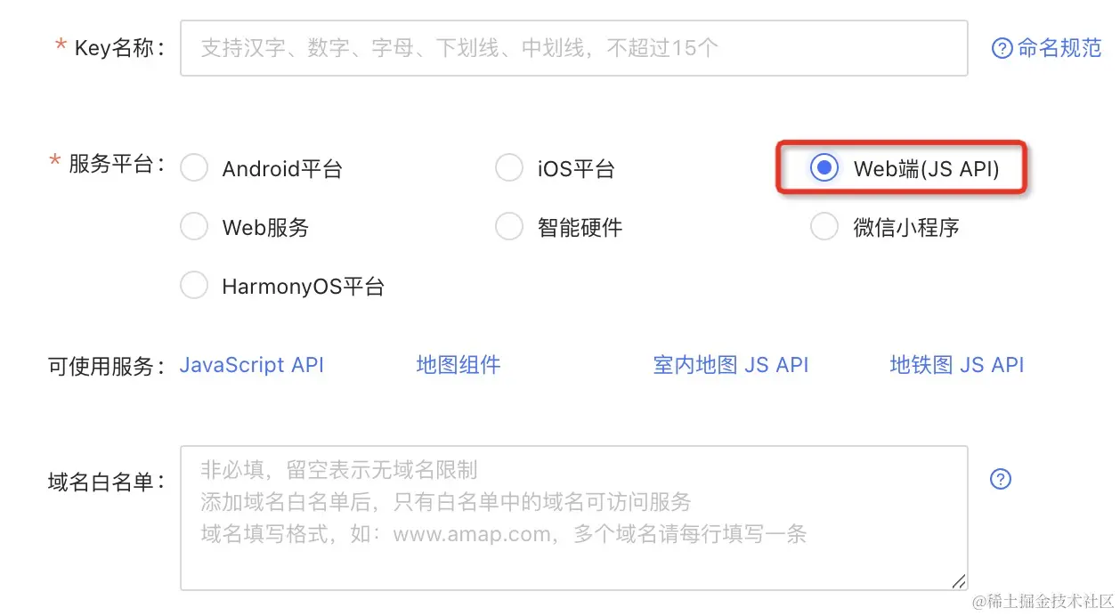This screenshot has height=616, width=1120.
Task: Open the 地图组件 service link
Action: pyautogui.click(x=459, y=365)
